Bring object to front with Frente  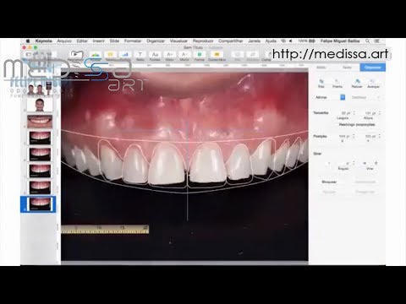click(x=337, y=82)
